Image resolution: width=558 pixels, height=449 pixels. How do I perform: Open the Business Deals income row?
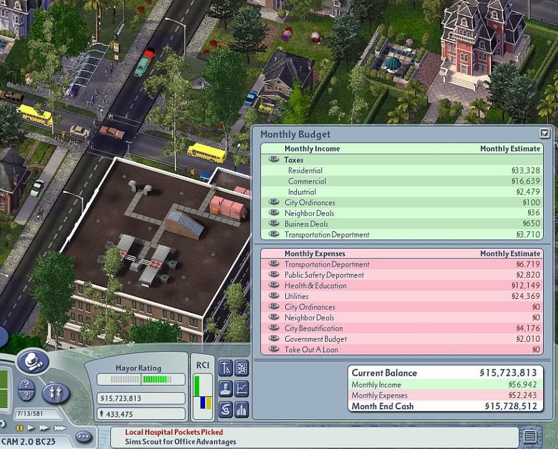[402, 224]
